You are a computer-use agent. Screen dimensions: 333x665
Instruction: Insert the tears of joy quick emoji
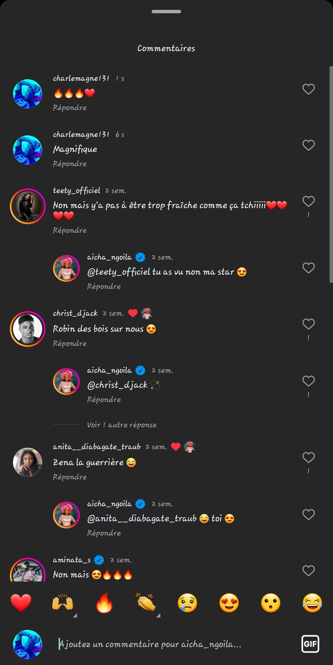pos(312,603)
